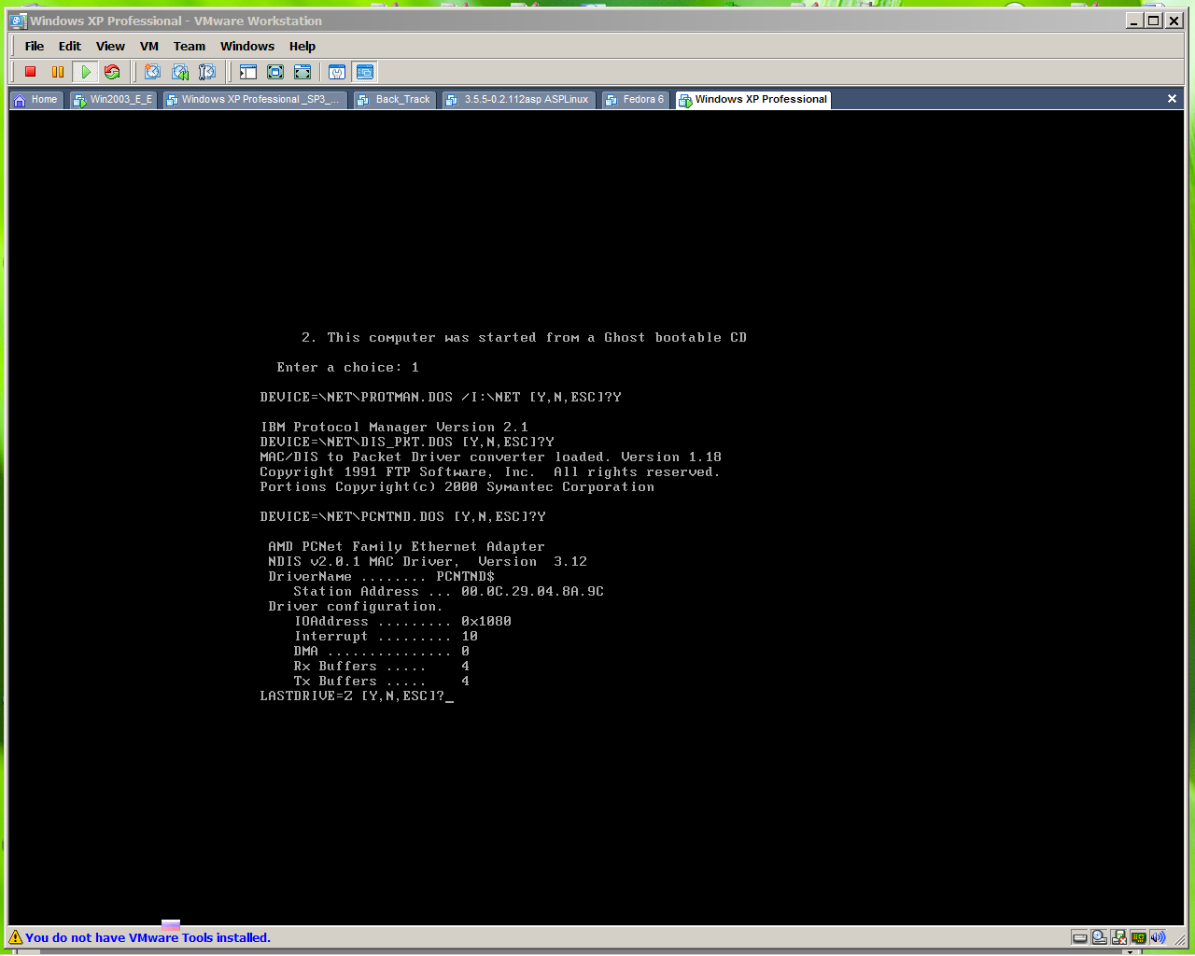Screen dimensions: 1195x956
Task: Click the 'AMD PCNet Family Ethernet Adapter' line
Action: click(406, 547)
